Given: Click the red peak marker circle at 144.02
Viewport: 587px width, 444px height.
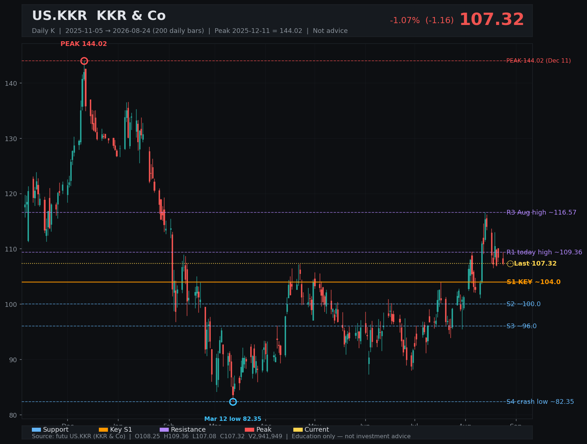Looking at the screenshot, I should [x=84, y=61].
